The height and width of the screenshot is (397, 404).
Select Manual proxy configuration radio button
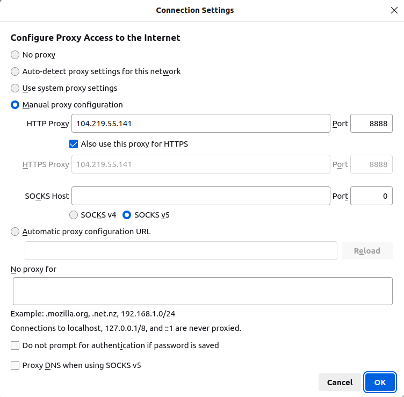point(15,105)
